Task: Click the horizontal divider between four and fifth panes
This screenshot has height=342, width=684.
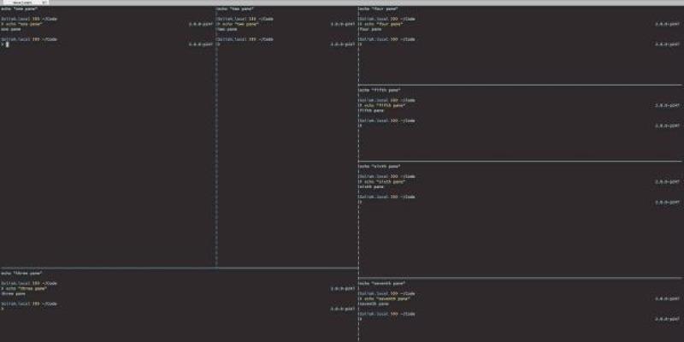Action: click(520, 85)
